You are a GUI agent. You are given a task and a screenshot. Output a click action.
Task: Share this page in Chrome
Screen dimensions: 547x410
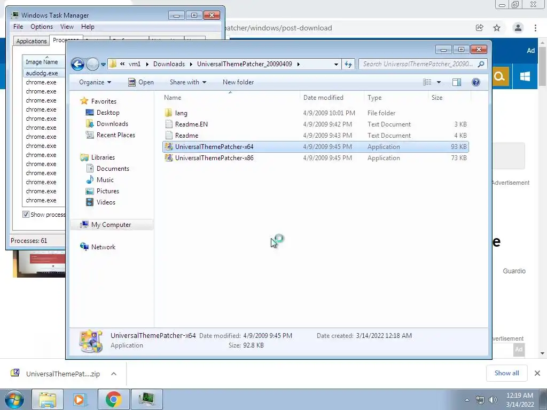click(x=480, y=28)
